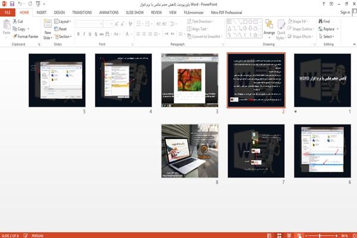Clear all formatting
The width and height of the screenshot is (357, 238).
pos(131,24)
